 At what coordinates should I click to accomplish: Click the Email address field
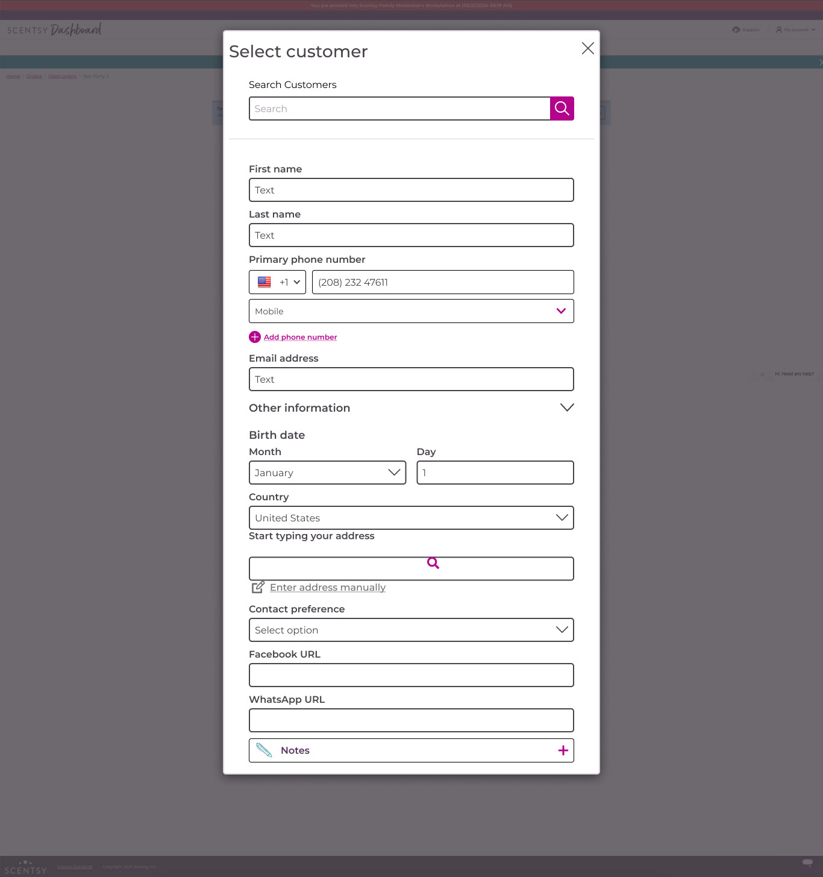point(411,379)
